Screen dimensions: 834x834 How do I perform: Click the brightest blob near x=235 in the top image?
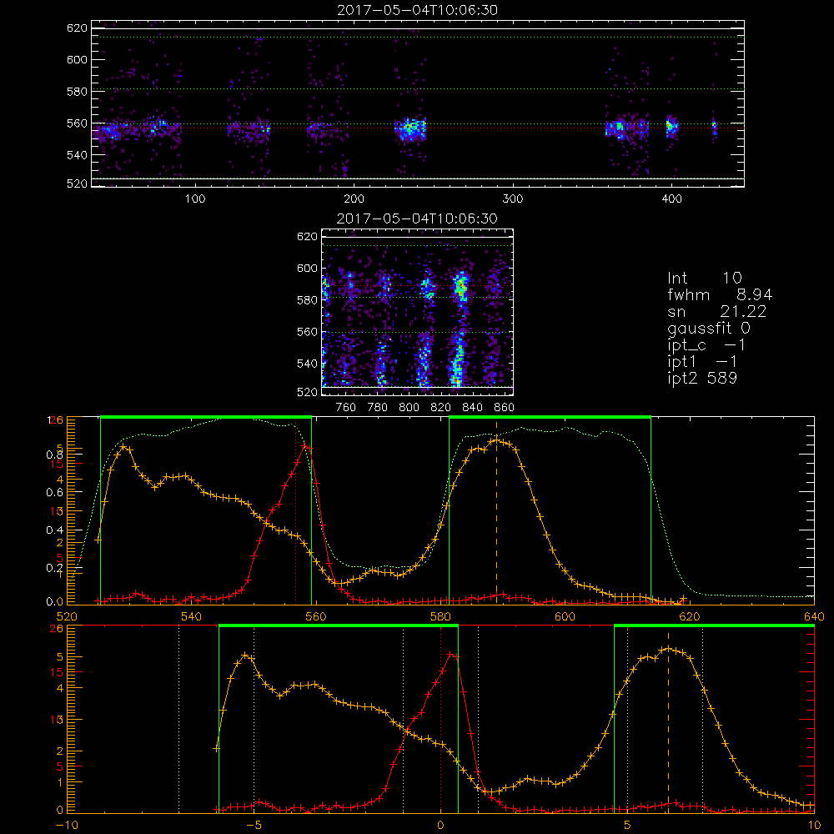click(410, 129)
